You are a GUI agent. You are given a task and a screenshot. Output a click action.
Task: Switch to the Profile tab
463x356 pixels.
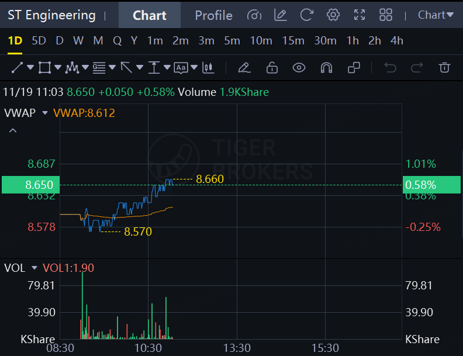tap(213, 15)
